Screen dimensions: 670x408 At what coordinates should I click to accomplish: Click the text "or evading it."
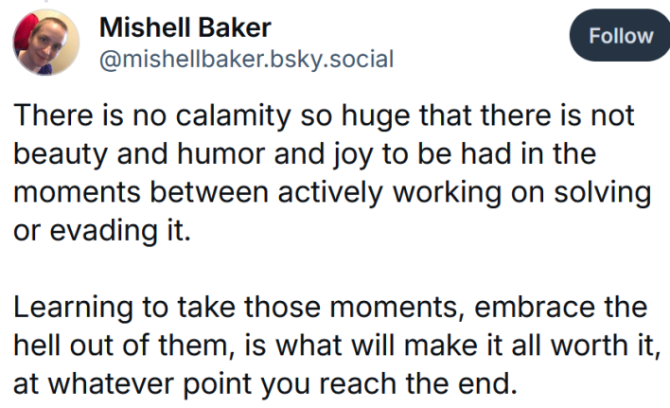pyautogui.click(x=101, y=228)
